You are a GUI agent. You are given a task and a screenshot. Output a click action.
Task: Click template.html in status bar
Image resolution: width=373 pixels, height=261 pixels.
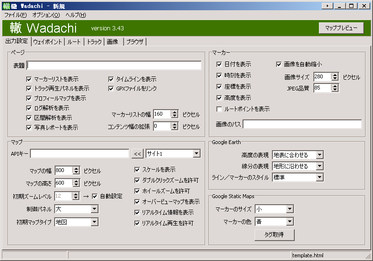[308, 255]
